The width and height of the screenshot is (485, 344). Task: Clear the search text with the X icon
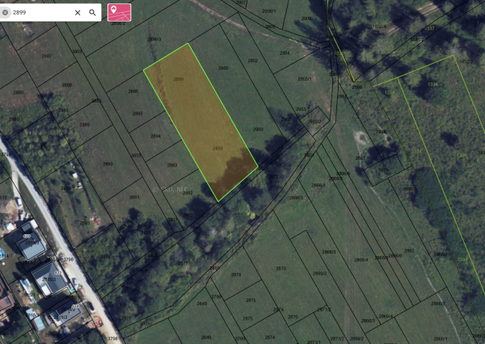[78, 12]
